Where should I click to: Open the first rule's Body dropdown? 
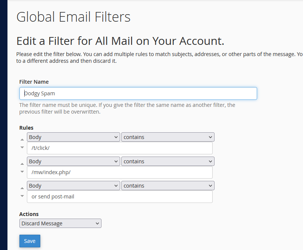tap(73, 137)
